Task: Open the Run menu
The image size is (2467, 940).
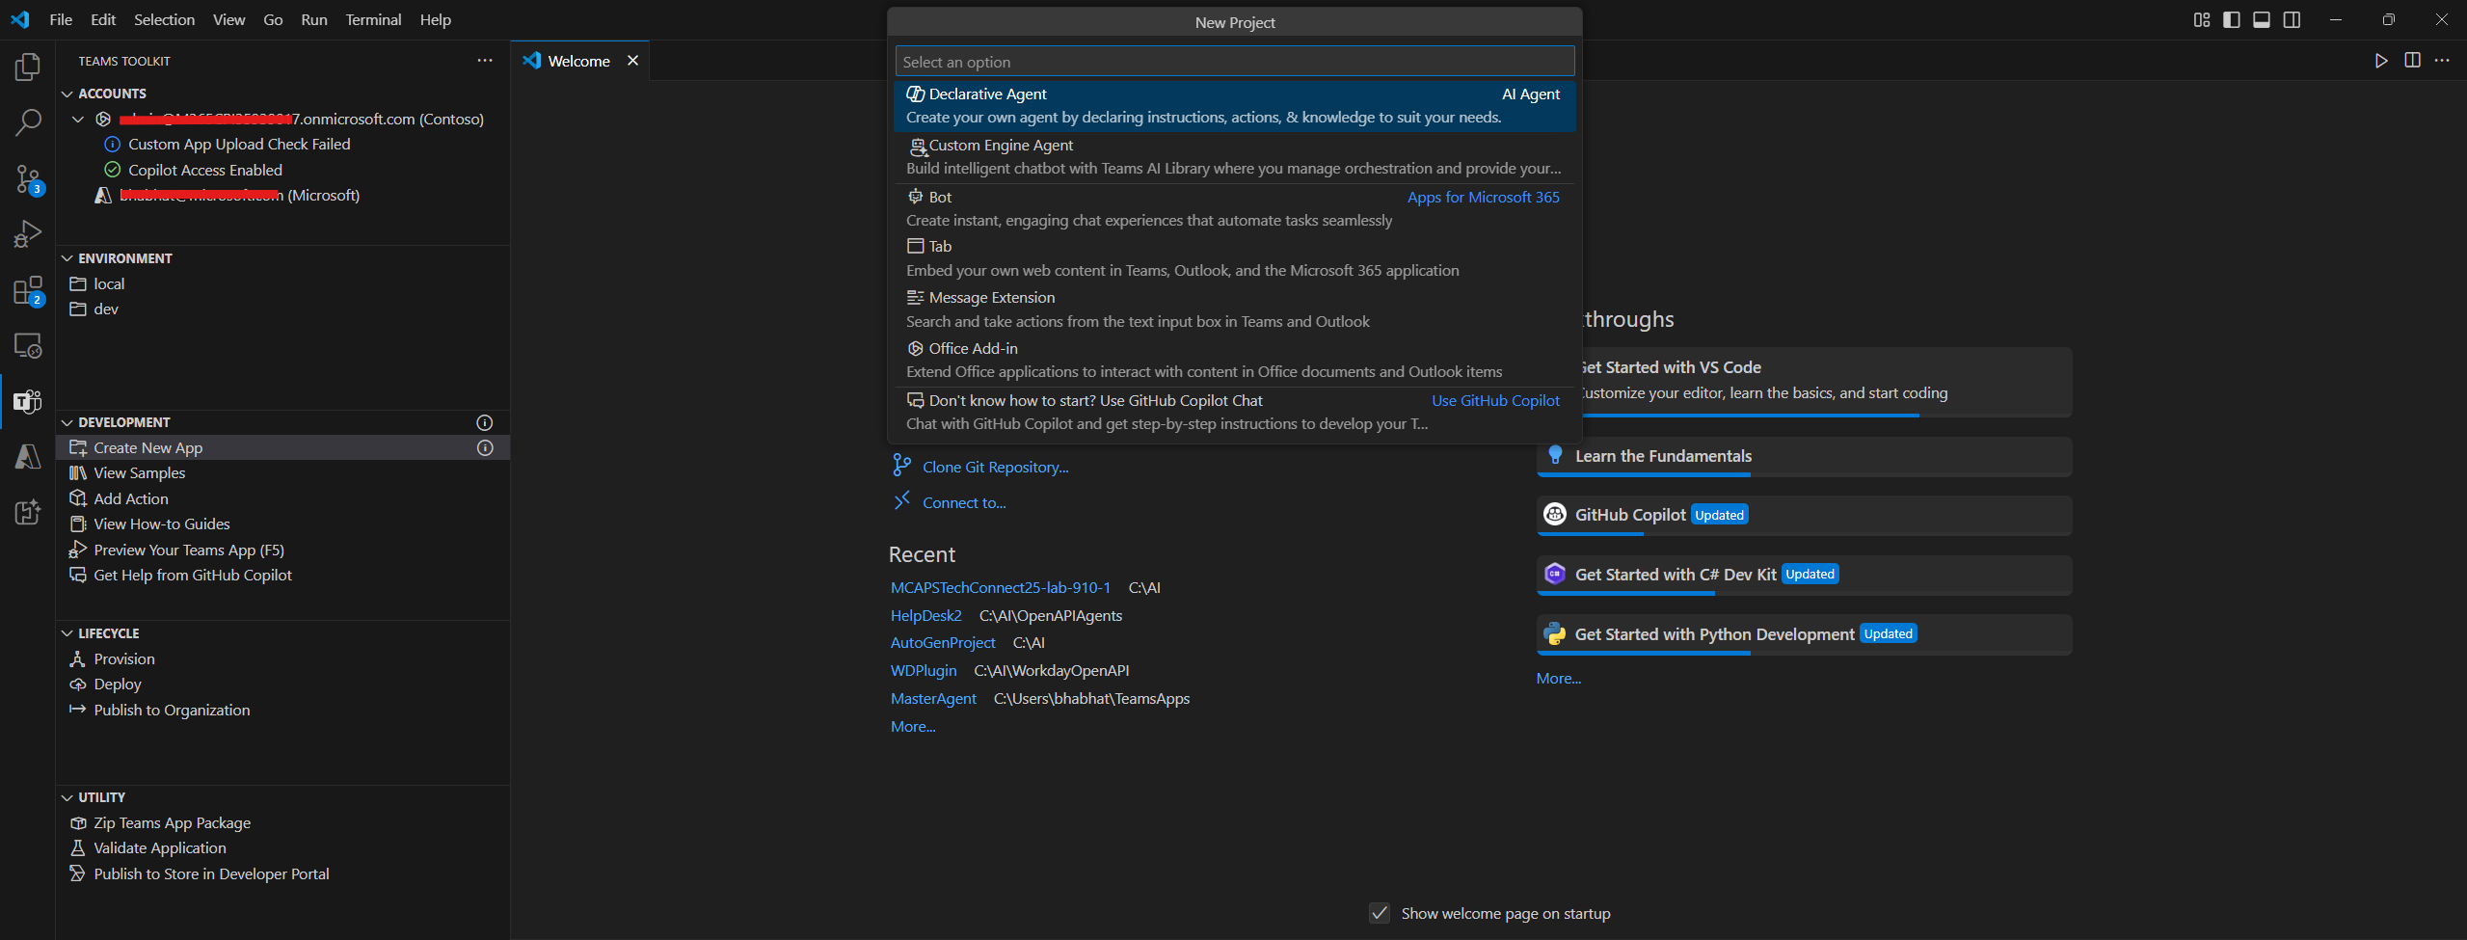Action: pos(314,19)
